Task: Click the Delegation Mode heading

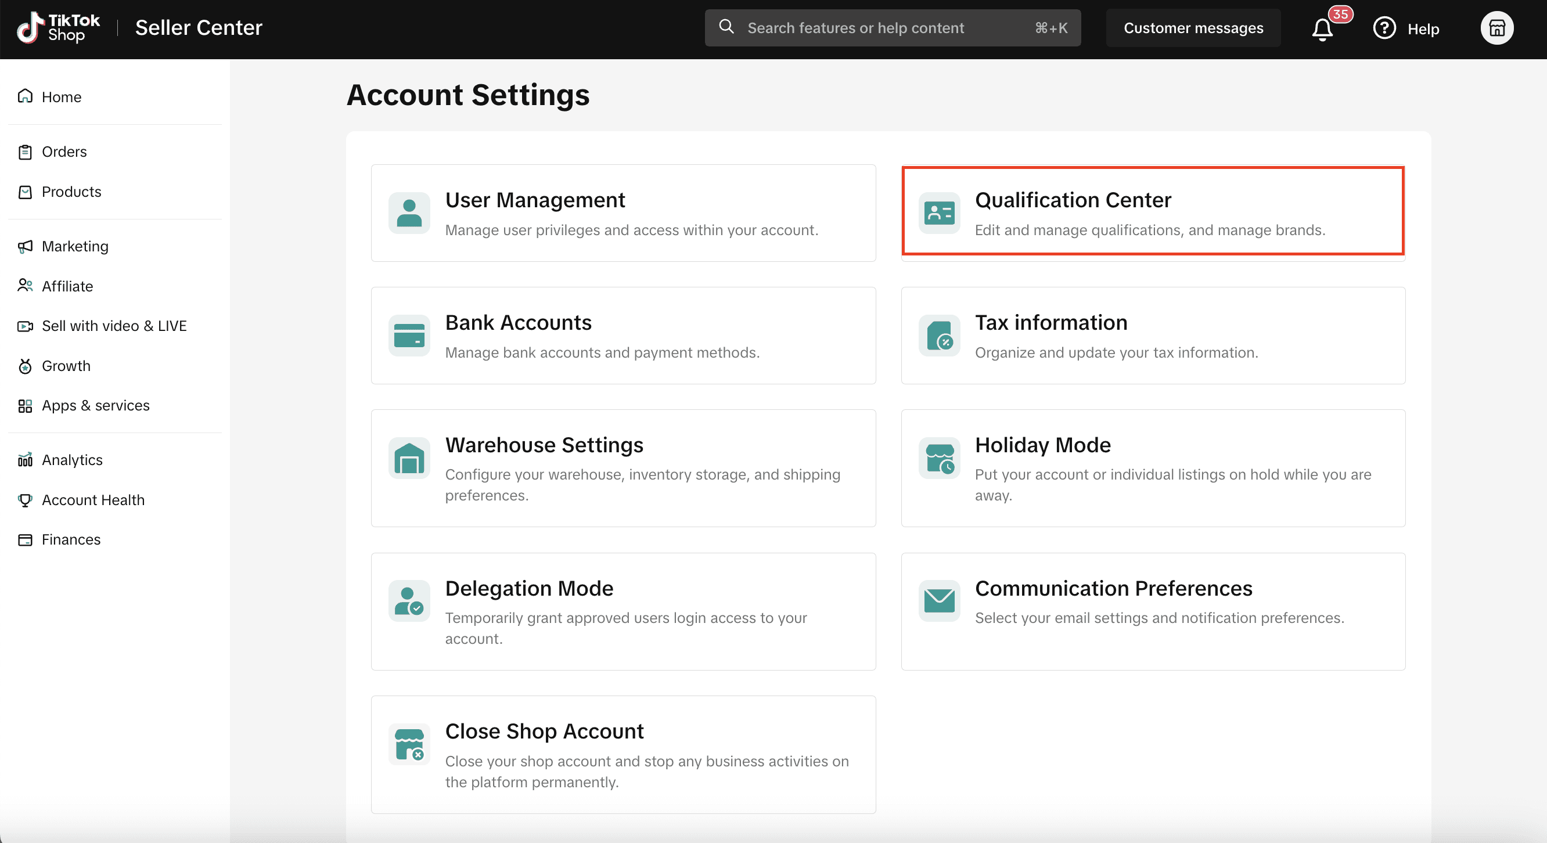Action: pyautogui.click(x=528, y=589)
